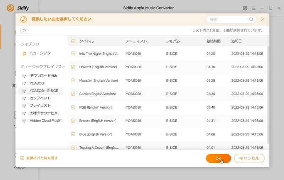284x180 pixels.
Task: Click the キャンセル button
Action: (x=249, y=158)
